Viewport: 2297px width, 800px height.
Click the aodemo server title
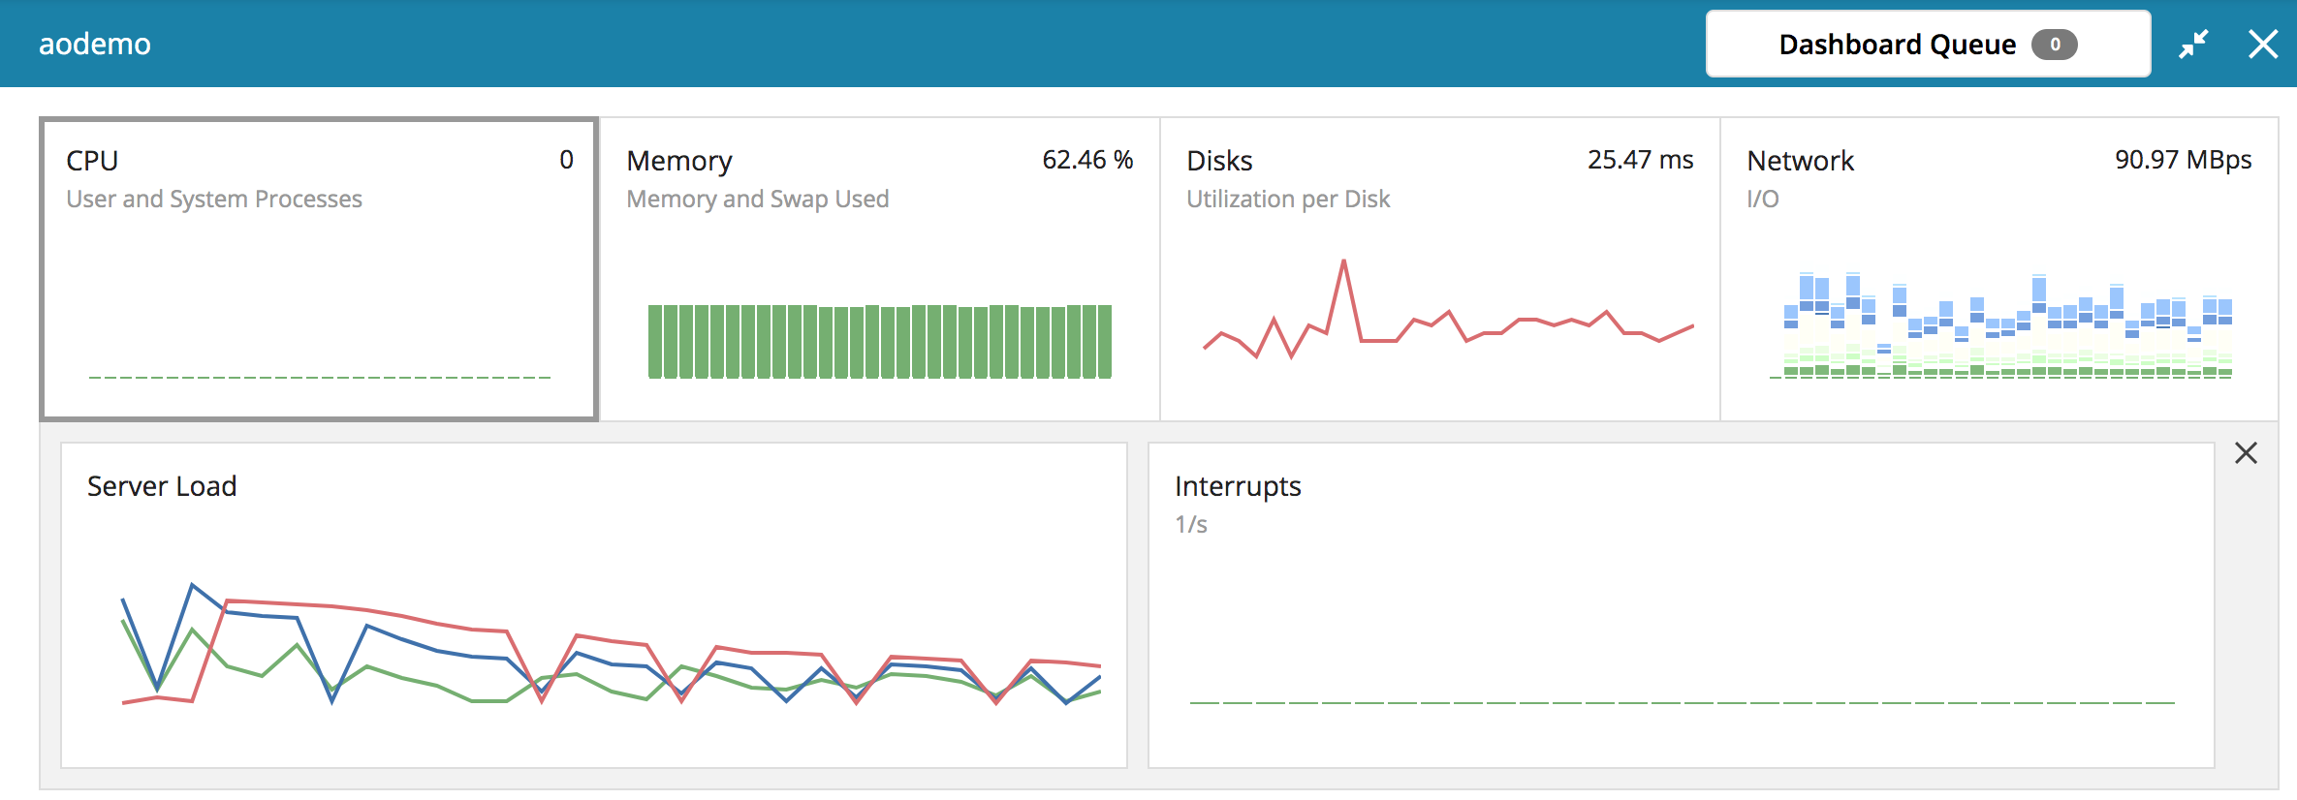click(95, 45)
